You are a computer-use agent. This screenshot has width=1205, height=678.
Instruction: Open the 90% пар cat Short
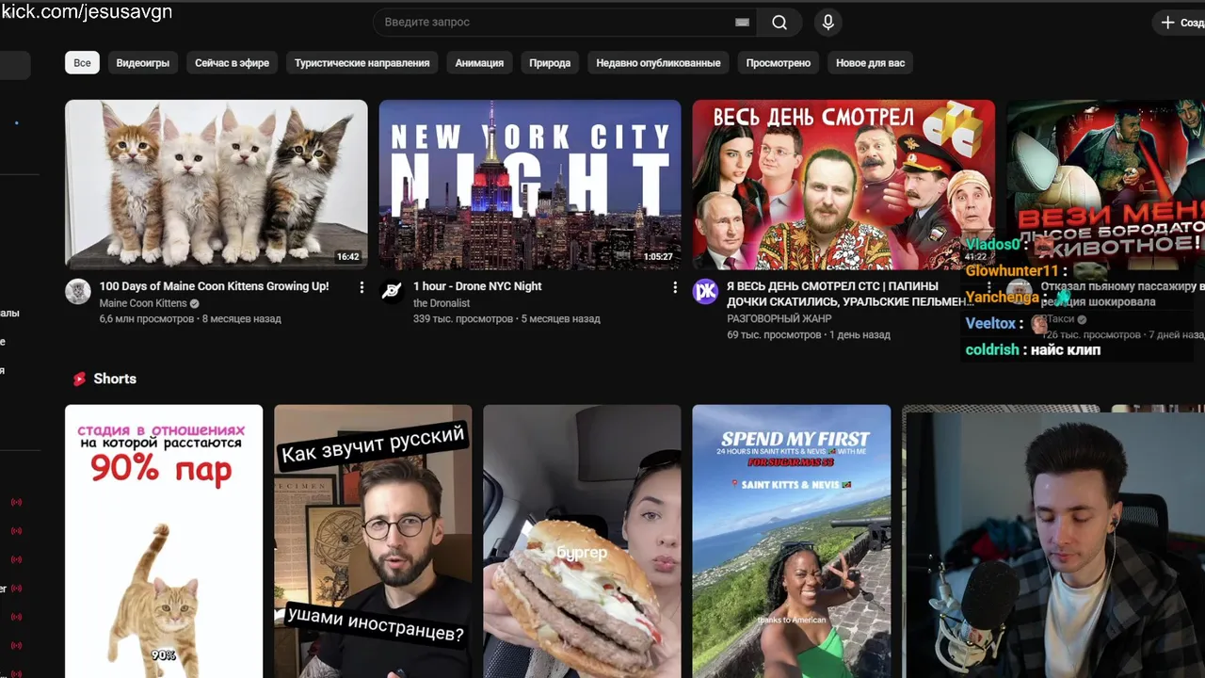click(164, 541)
